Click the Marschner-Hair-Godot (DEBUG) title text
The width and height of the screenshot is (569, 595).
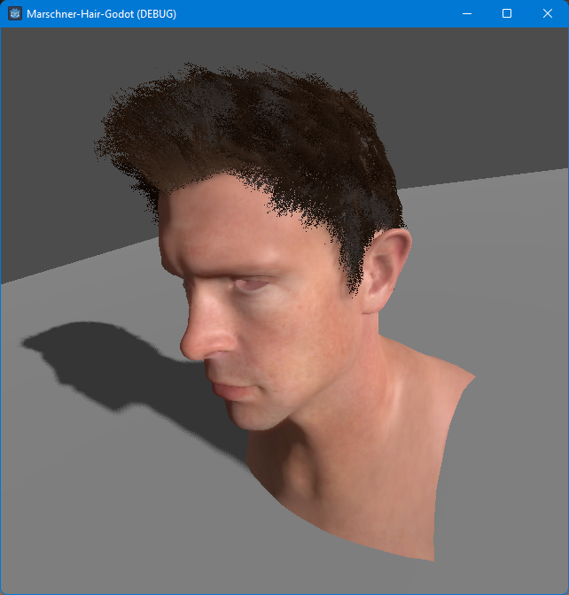(101, 13)
